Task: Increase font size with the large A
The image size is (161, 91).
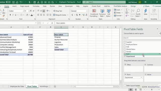Action: pos(31,11)
